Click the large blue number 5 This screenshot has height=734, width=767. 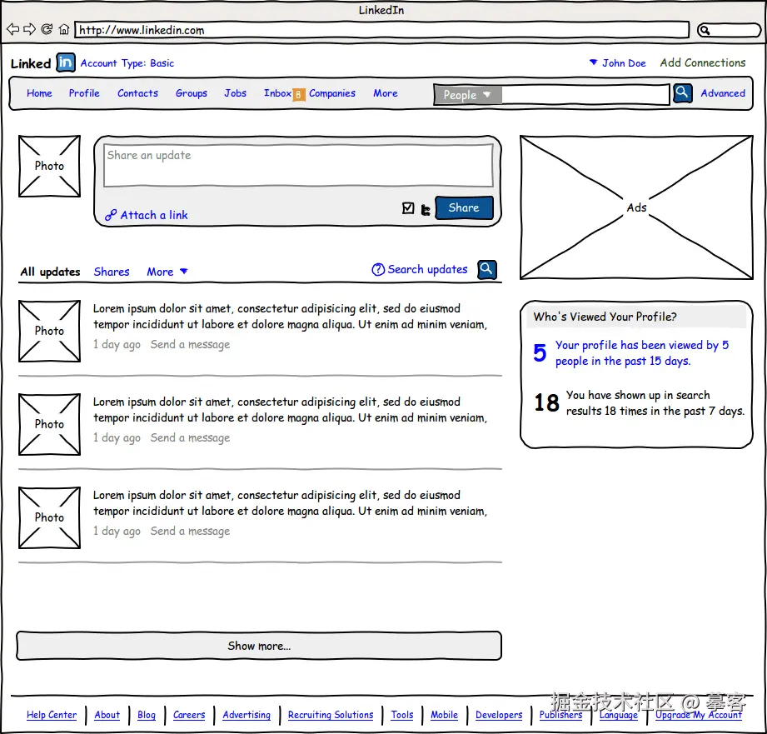coord(540,352)
